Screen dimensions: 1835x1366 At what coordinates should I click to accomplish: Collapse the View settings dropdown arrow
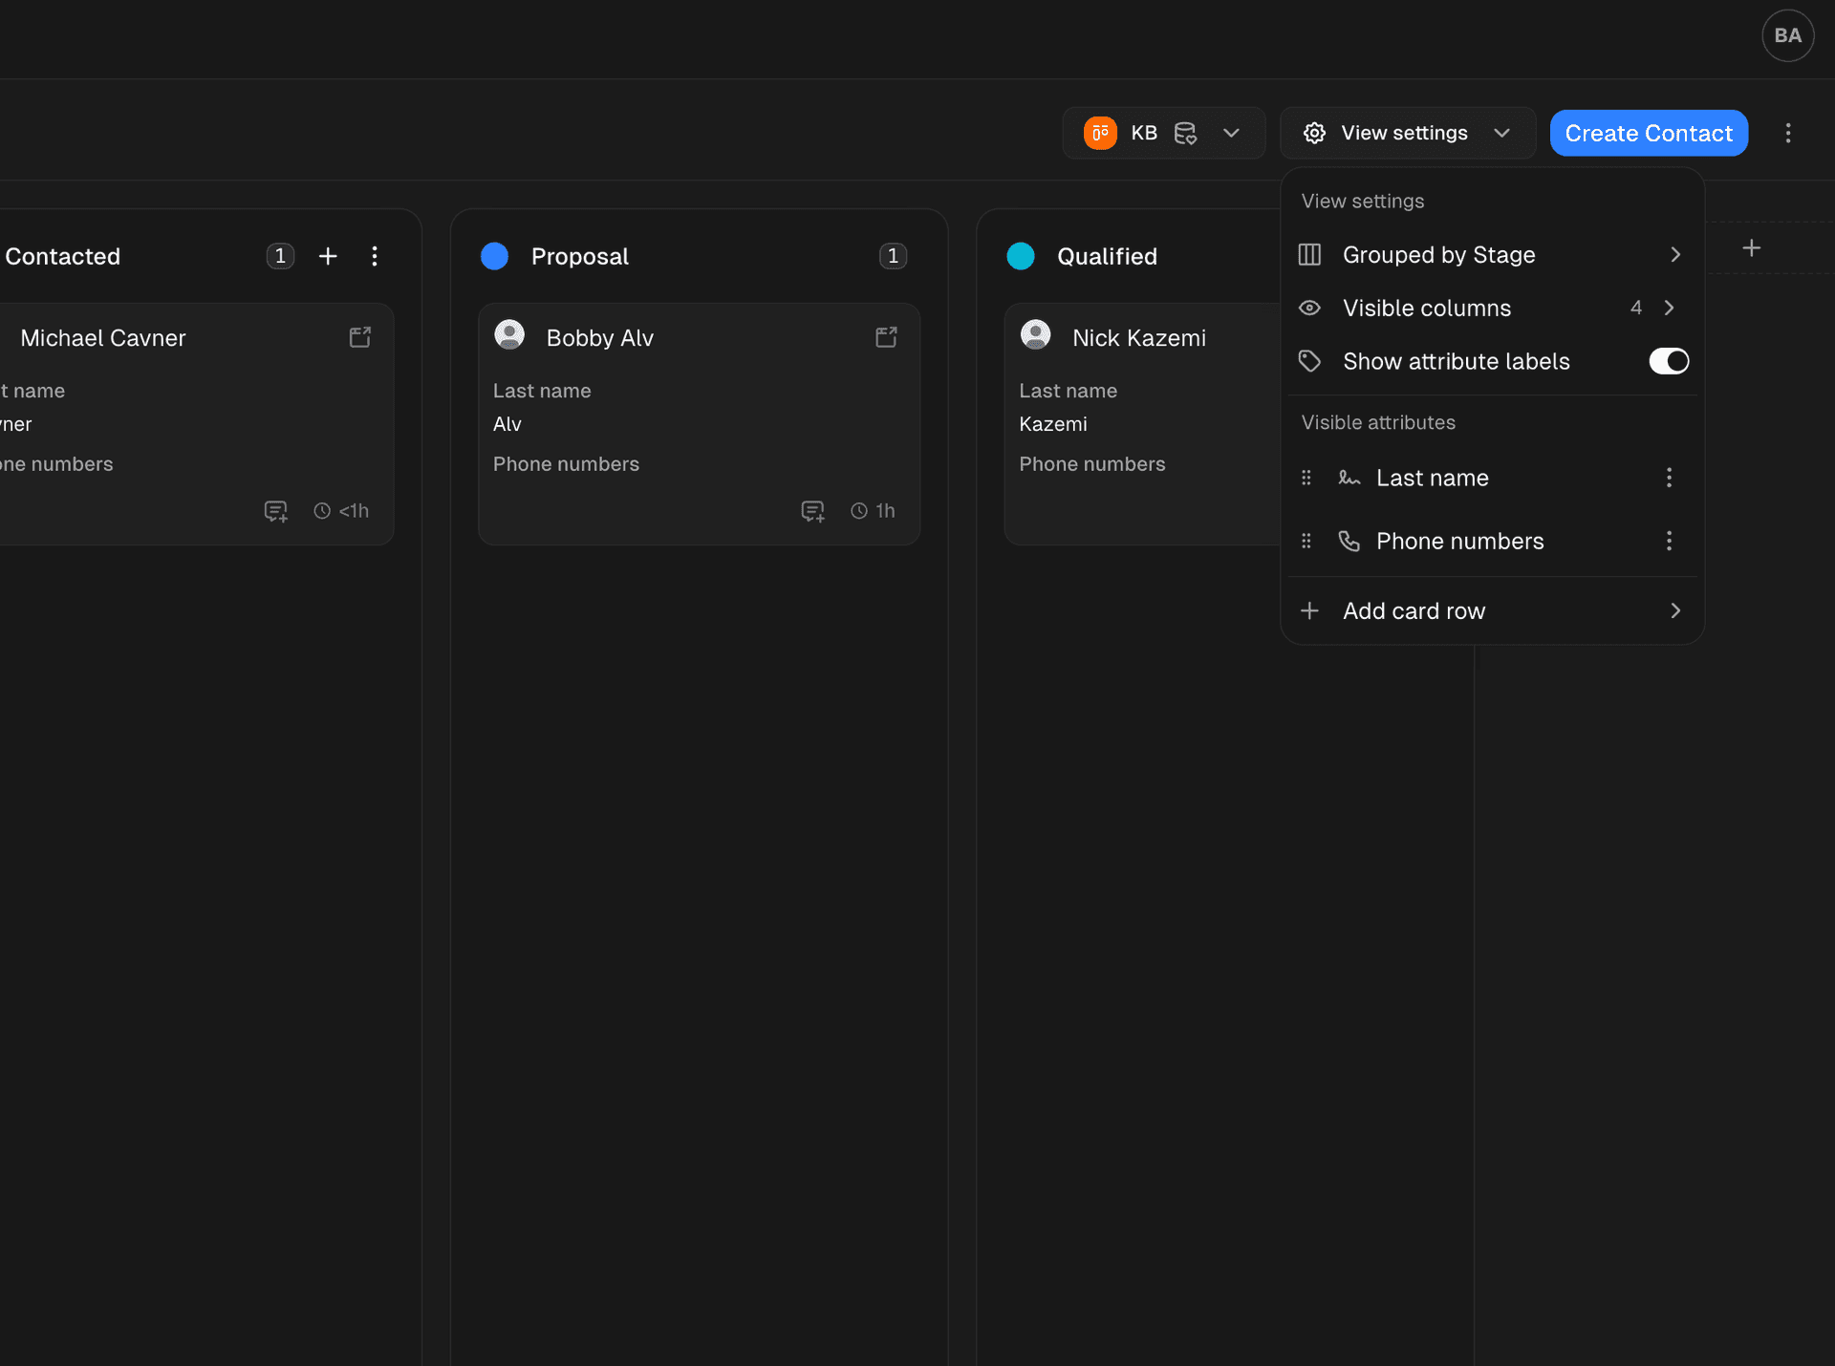pyautogui.click(x=1500, y=133)
